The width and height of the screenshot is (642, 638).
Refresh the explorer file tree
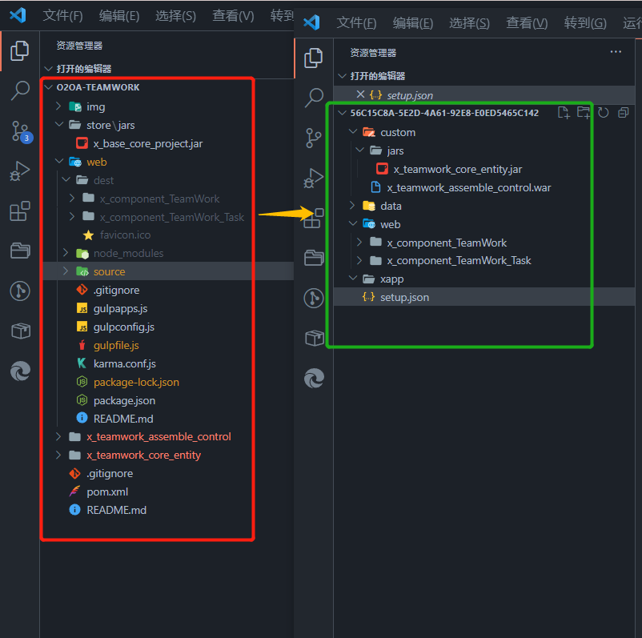tap(604, 113)
